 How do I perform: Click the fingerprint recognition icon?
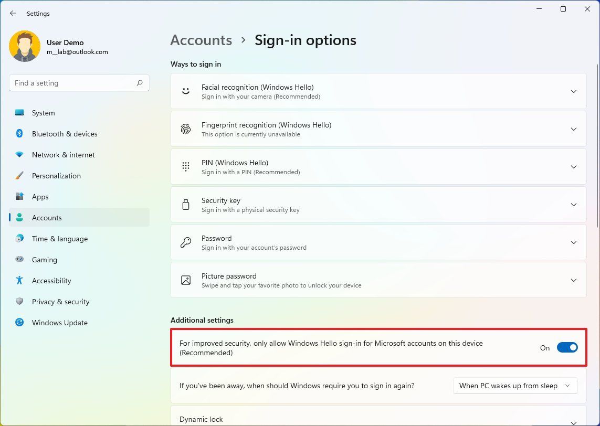(186, 129)
